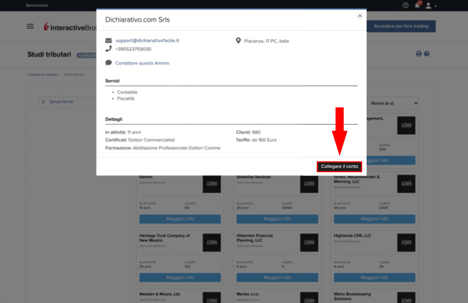Click the ADMIN logo on Heritage Trust card

coord(212,242)
